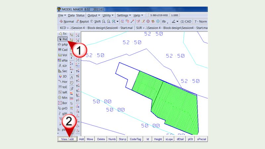
Task: Select the Bor module
Action: [x=63, y=103]
